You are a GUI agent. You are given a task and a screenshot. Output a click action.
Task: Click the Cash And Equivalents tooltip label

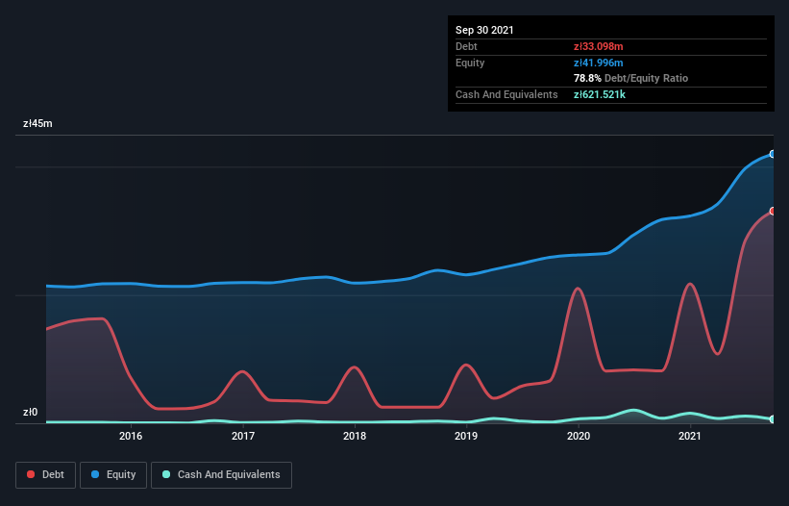[x=506, y=94]
